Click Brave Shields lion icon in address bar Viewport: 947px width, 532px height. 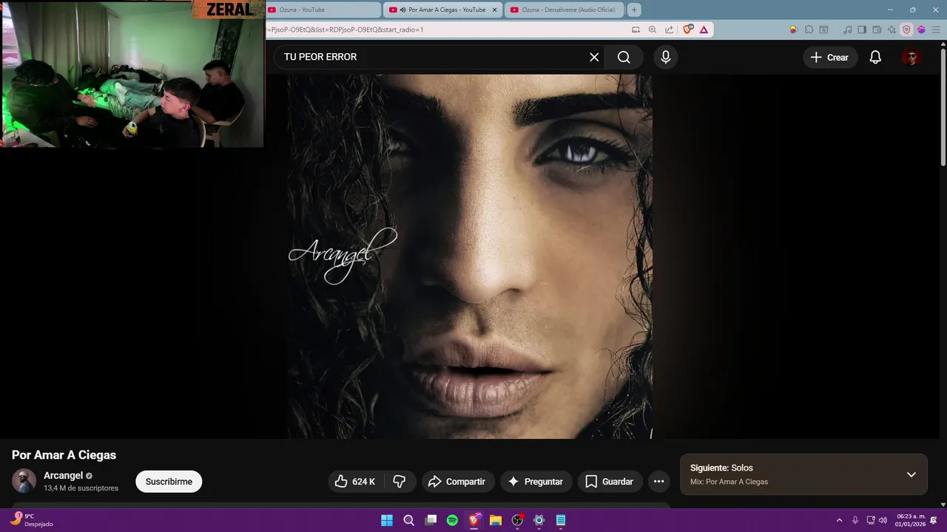[x=688, y=30]
